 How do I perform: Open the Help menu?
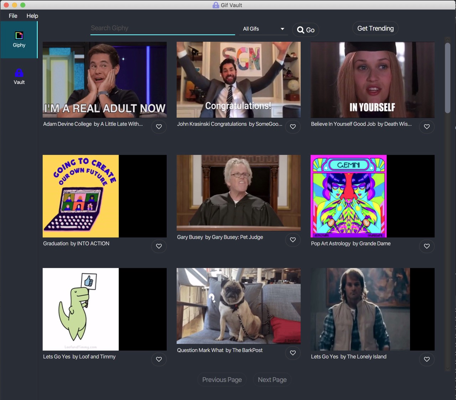pos(32,16)
